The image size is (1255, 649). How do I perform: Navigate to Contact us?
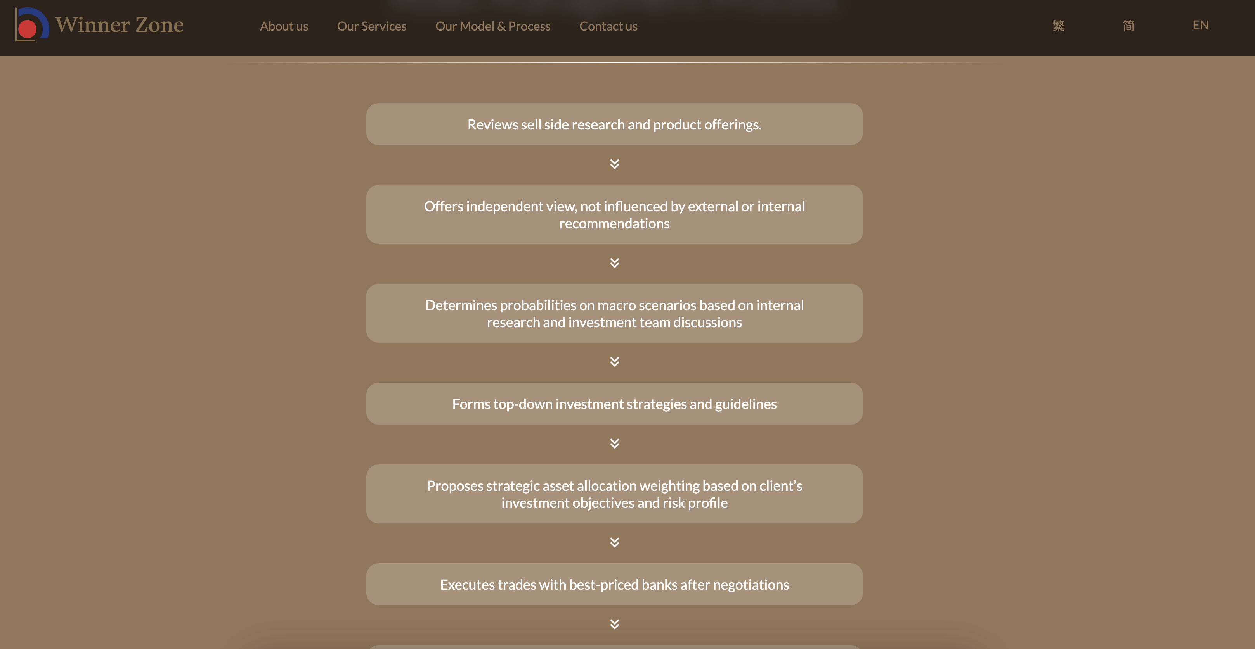pos(608,26)
